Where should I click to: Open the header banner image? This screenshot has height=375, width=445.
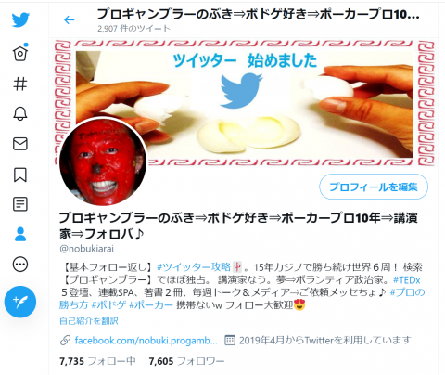pyautogui.click(x=244, y=102)
